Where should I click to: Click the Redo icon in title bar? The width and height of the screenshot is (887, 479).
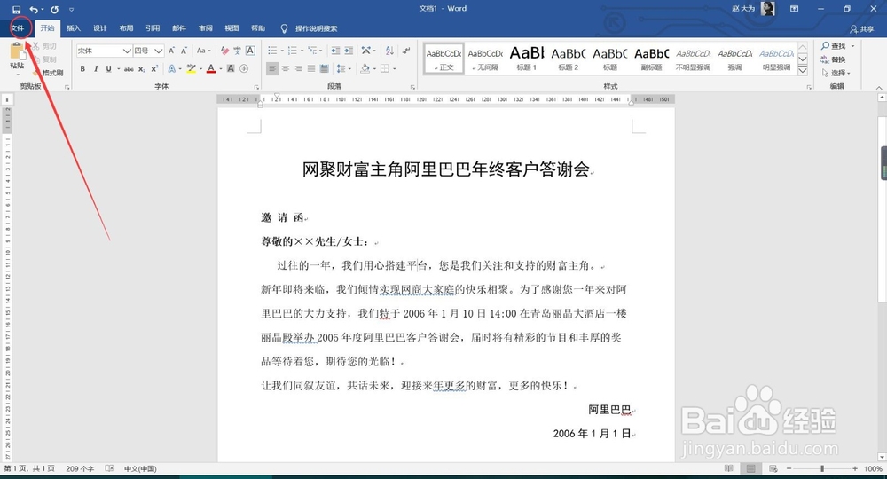[x=54, y=9]
